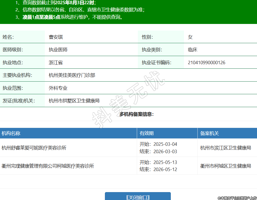The height and width of the screenshot is (200, 257).
Task: Select the 衢州完璞健康管理有限公司柯城医疗美容诊所 row name
Action: tap(48, 166)
